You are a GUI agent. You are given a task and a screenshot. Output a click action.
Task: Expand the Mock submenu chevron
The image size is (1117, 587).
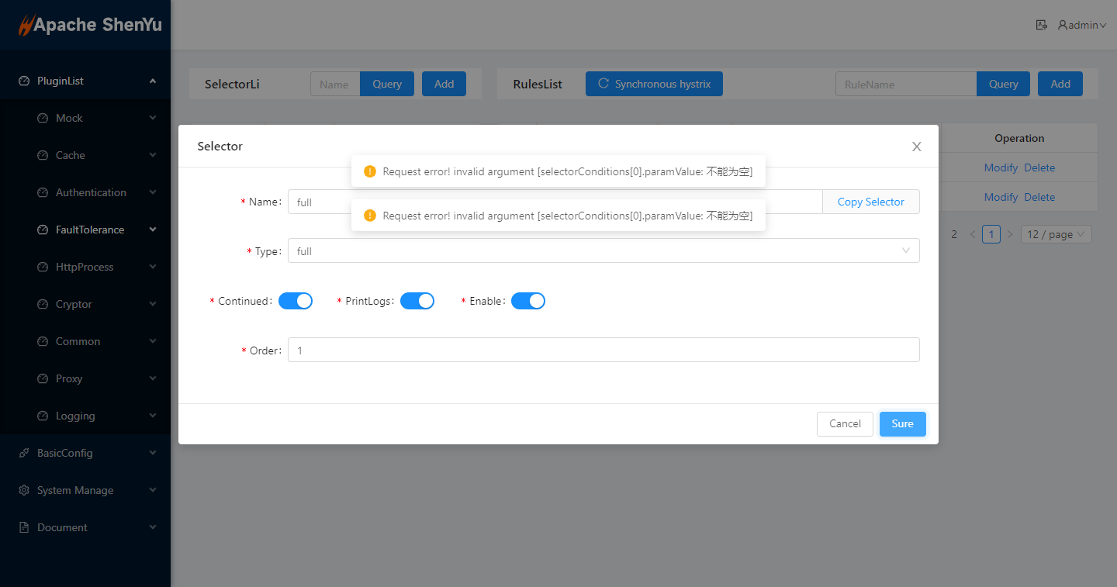pos(153,118)
